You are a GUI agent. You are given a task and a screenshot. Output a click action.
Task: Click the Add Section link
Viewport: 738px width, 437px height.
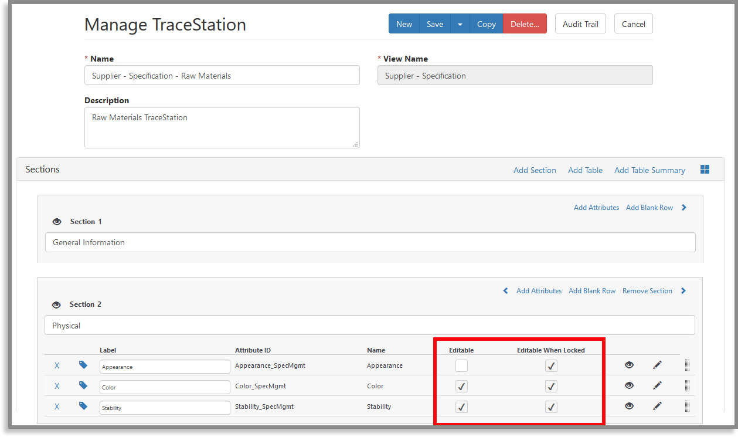tap(535, 170)
